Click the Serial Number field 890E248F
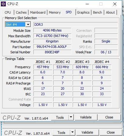 click(x=52, y=52)
